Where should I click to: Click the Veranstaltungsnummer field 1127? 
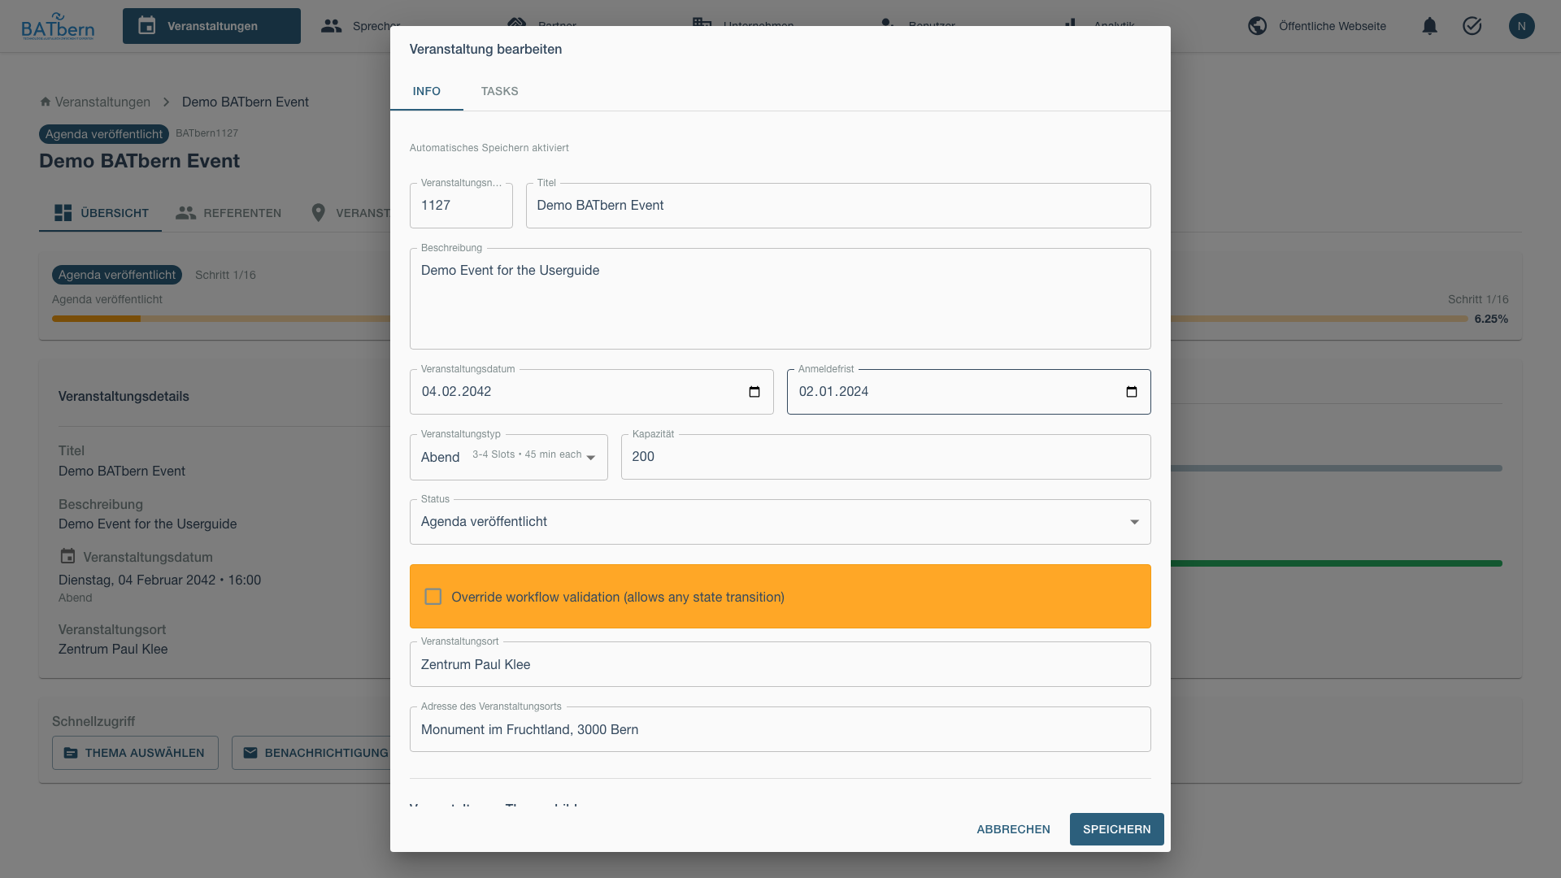tap(461, 206)
